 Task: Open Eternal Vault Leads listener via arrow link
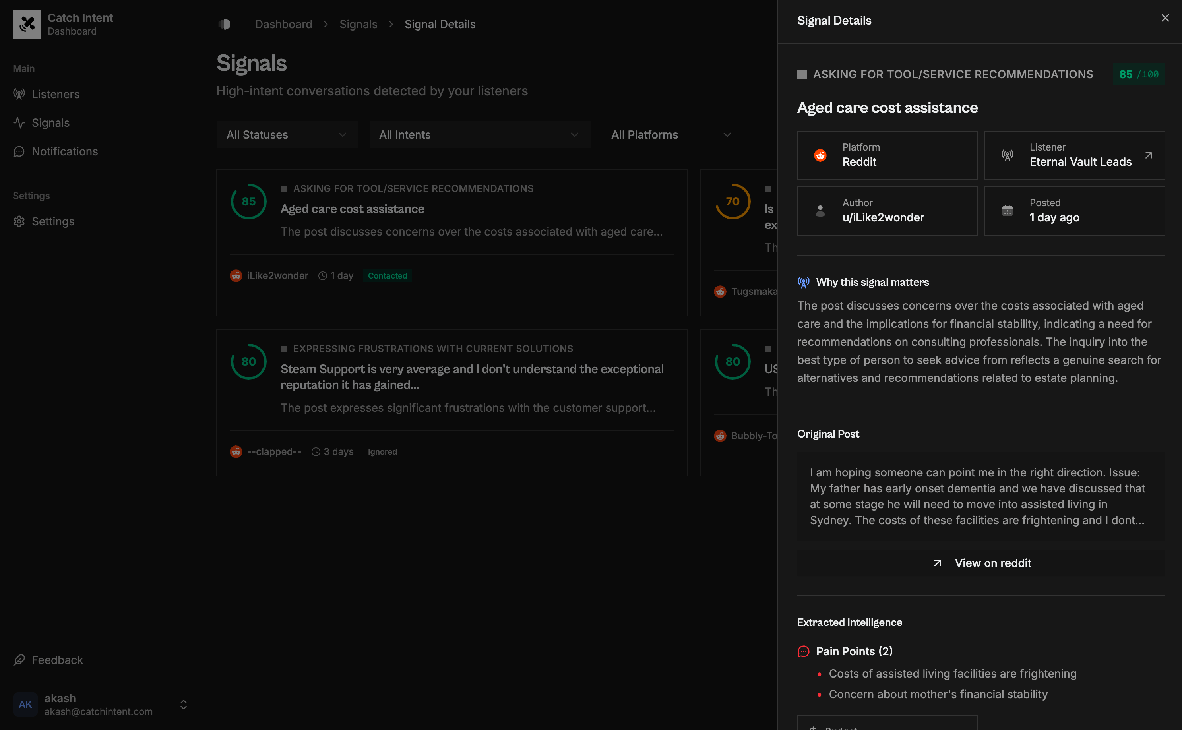point(1148,155)
